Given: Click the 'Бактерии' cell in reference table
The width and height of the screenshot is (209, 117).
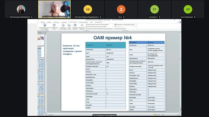Looking at the screenshot, I should [138, 107].
